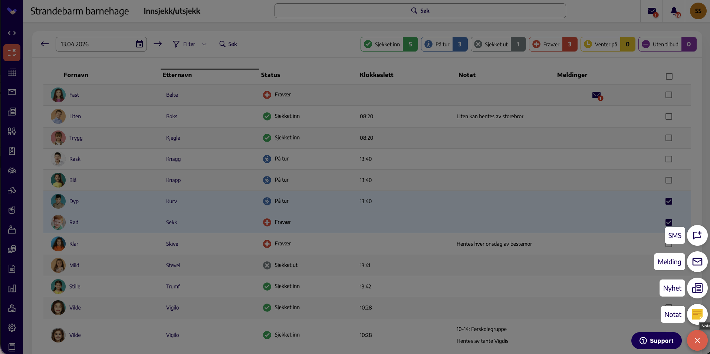Image resolution: width=710 pixels, height=354 pixels.
Task: Click the Support button
Action: click(x=657, y=341)
